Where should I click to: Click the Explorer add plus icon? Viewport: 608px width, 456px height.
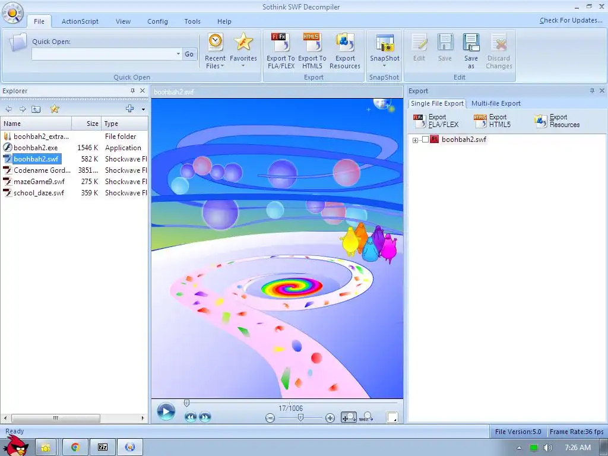point(130,109)
